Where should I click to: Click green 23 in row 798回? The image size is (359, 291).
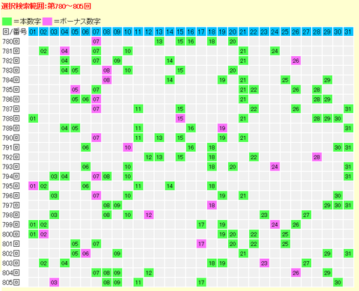pos(264,215)
